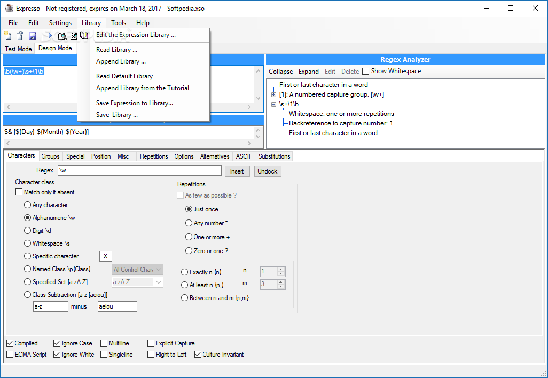Check the ECMA Script option
This screenshot has height=378, width=548.
[10, 355]
